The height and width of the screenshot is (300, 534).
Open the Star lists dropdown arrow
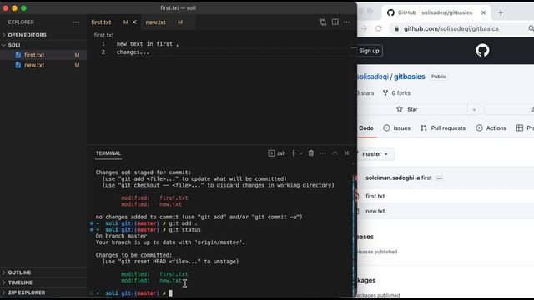click(474, 109)
